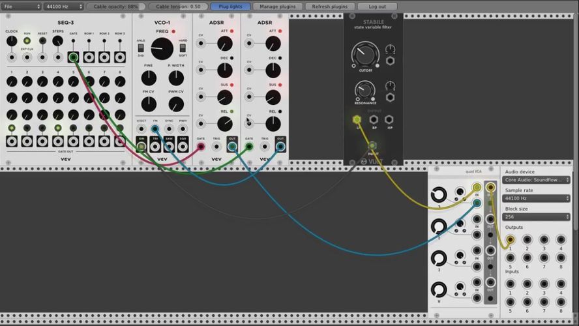Flip the VCO-1 HARD/SOFT sync switch
The image size is (579, 326).
(x=183, y=48)
